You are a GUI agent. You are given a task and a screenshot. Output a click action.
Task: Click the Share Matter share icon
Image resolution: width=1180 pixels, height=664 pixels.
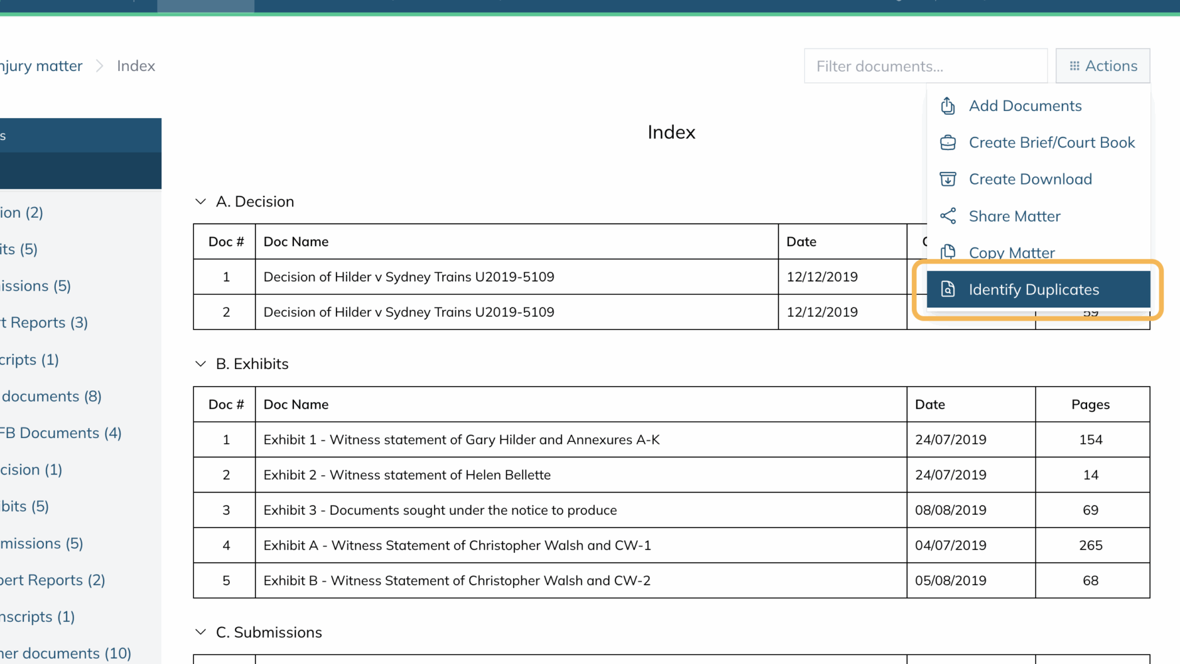(948, 216)
